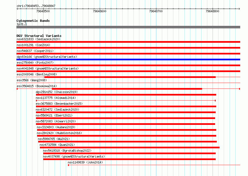Select the nsv3324803 (Audano2019) label
The image size is (248, 176).
click(56, 127)
